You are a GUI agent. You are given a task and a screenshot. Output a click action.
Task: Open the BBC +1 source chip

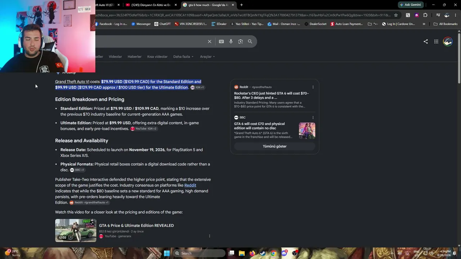click(77, 170)
